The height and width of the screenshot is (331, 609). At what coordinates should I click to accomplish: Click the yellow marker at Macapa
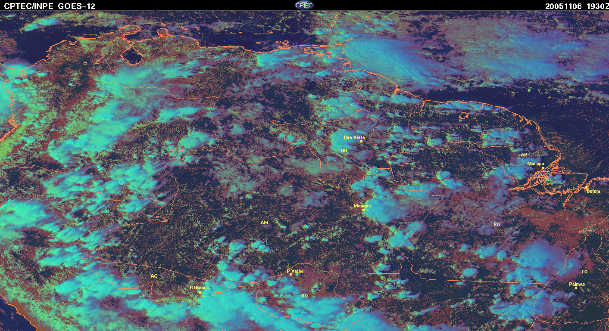click(x=543, y=168)
